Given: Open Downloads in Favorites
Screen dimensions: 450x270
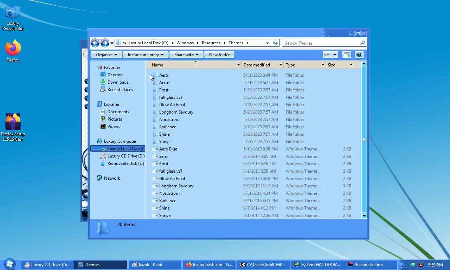Looking at the screenshot, I should (x=118, y=82).
